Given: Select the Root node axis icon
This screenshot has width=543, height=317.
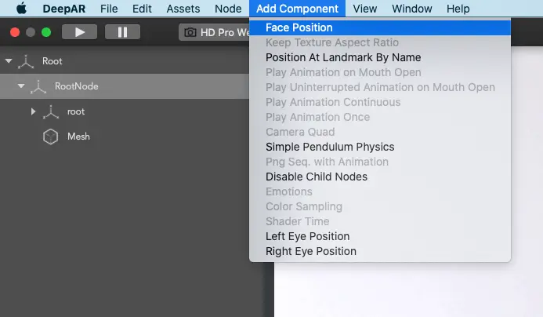Looking at the screenshot, I should (x=26, y=61).
